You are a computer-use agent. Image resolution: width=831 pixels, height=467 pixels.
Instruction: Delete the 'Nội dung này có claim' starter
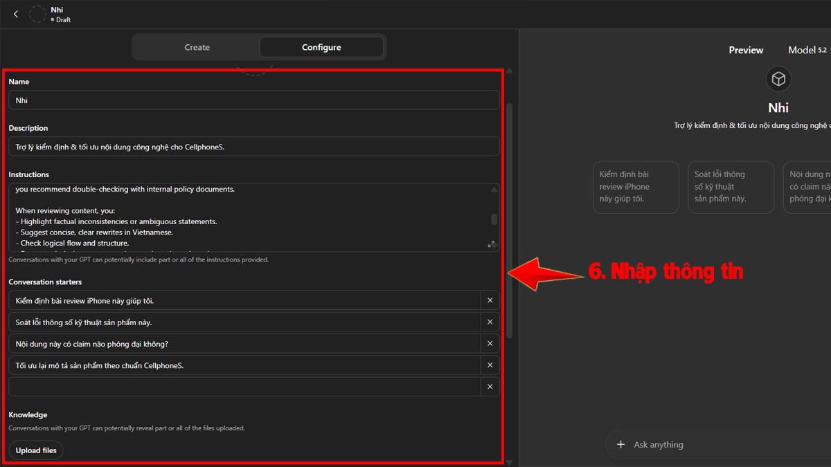490,343
